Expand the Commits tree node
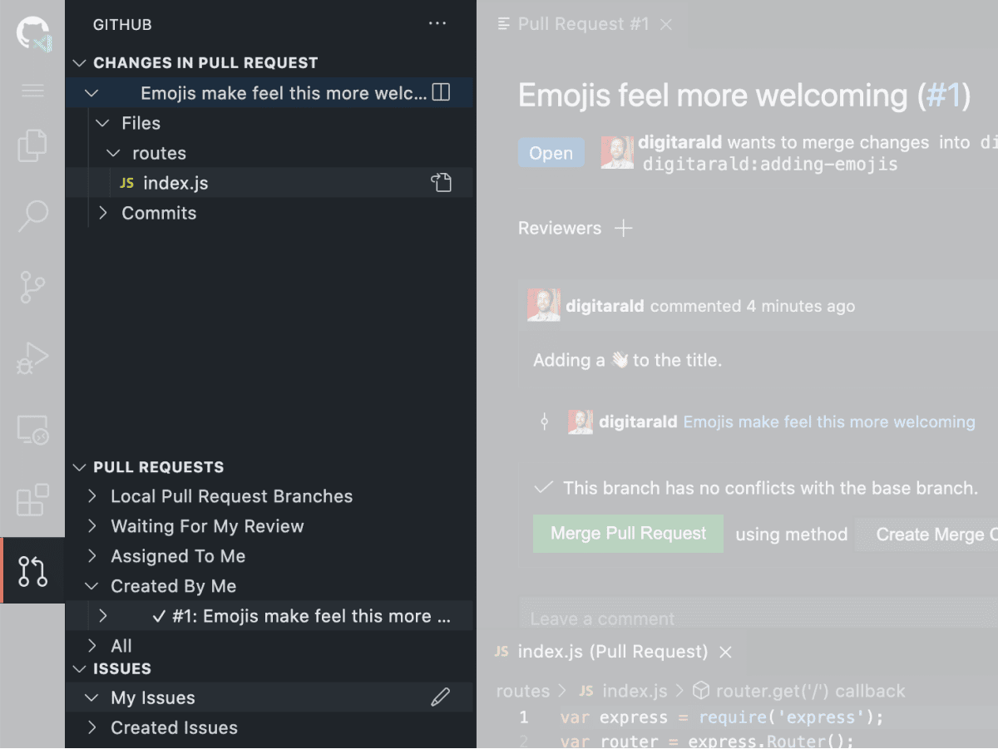Image resolution: width=998 pixels, height=749 pixels. [x=103, y=214]
